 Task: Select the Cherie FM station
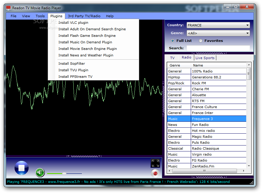(207, 89)
